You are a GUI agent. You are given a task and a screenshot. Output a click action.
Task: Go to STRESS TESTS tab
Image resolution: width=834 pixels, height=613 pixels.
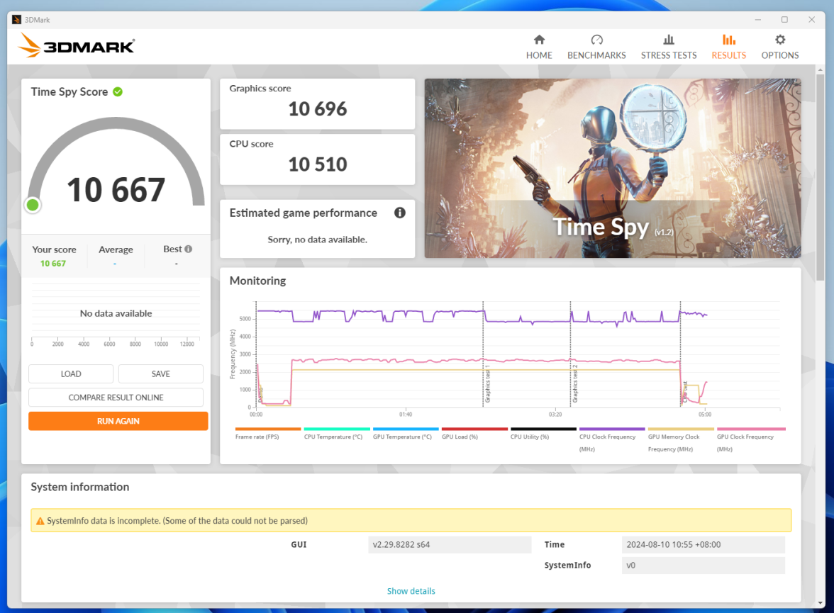pos(669,47)
